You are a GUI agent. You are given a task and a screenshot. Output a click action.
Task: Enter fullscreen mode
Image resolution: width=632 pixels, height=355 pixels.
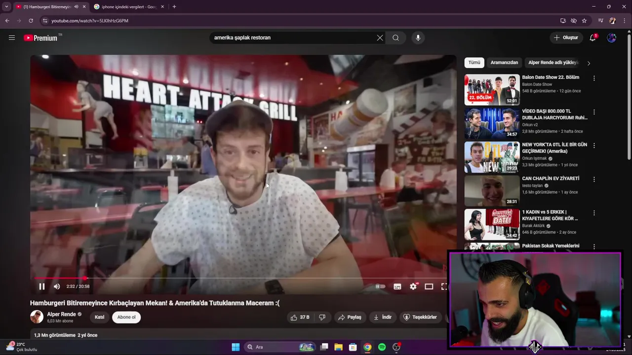pos(444,286)
